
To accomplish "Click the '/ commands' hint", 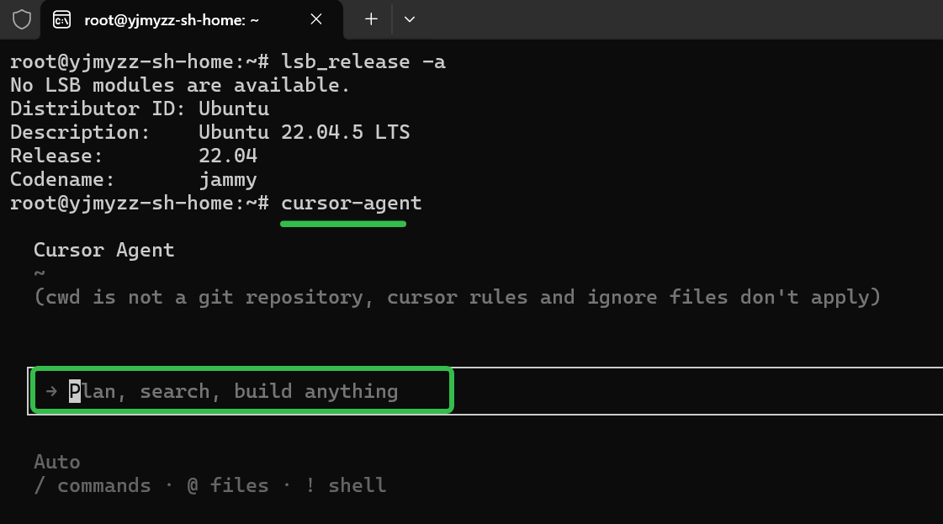I will tap(92, 485).
